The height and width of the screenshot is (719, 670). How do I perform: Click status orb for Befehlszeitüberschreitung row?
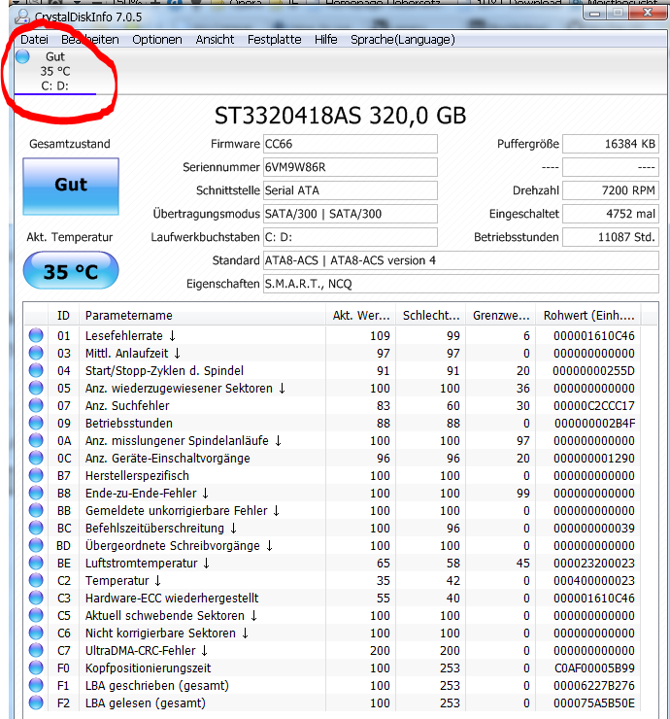point(36,528)
